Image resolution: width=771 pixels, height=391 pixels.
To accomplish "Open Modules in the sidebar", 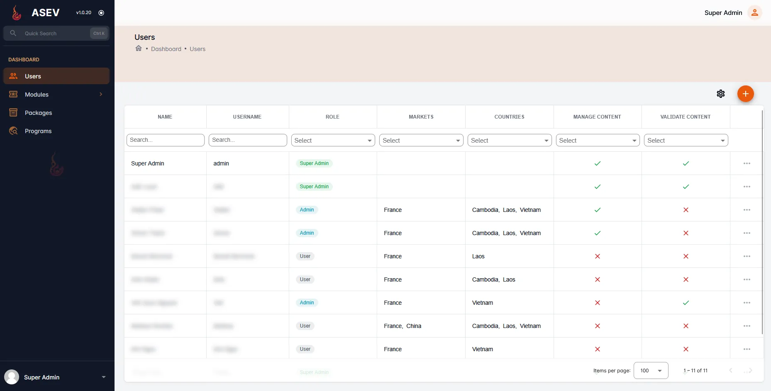I will (56, 95).
